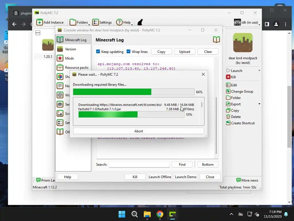Click Launch in the instance side panel
This screenshot has width=294, height=221.
(234, 71)
